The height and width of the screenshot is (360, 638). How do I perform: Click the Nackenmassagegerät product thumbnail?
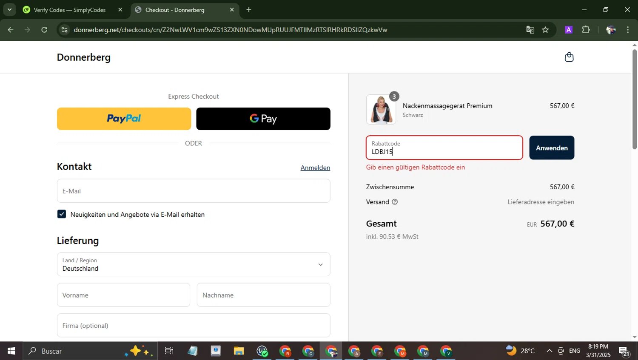pyautogui.click(x=381, y=109)
